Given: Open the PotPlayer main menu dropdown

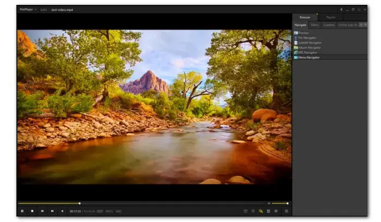Looking at the screenshot, I should coord(28,9).
